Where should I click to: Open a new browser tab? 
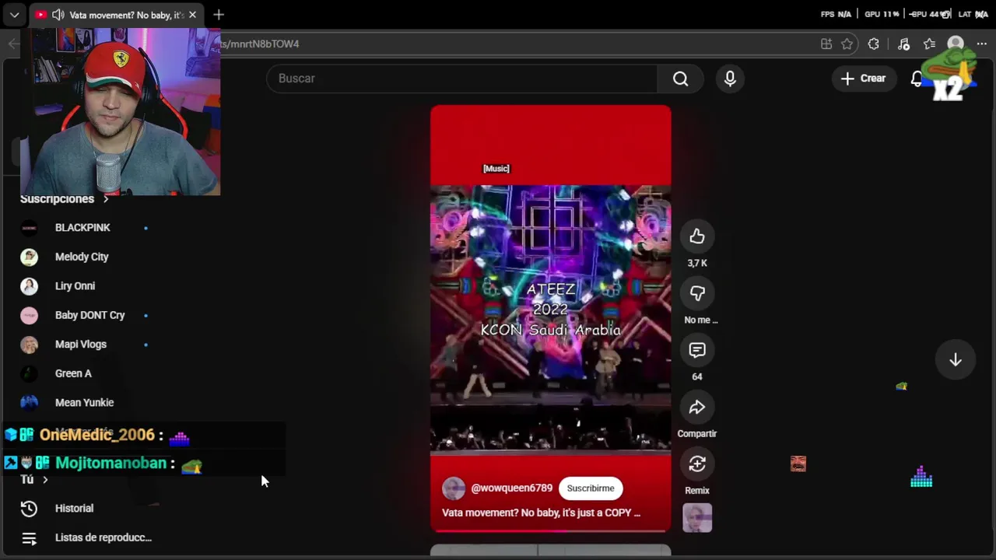coord(219,15)
